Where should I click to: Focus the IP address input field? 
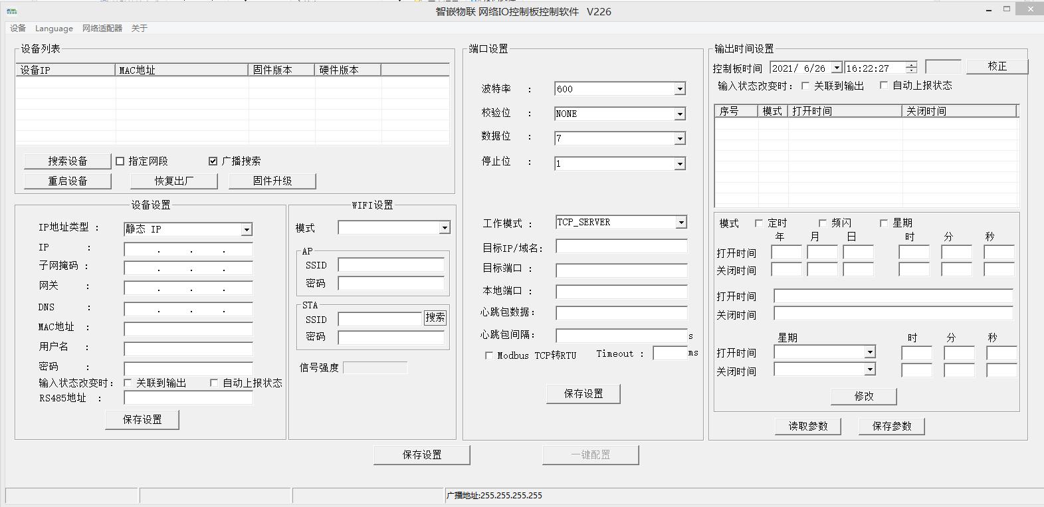tap(188, 250)
